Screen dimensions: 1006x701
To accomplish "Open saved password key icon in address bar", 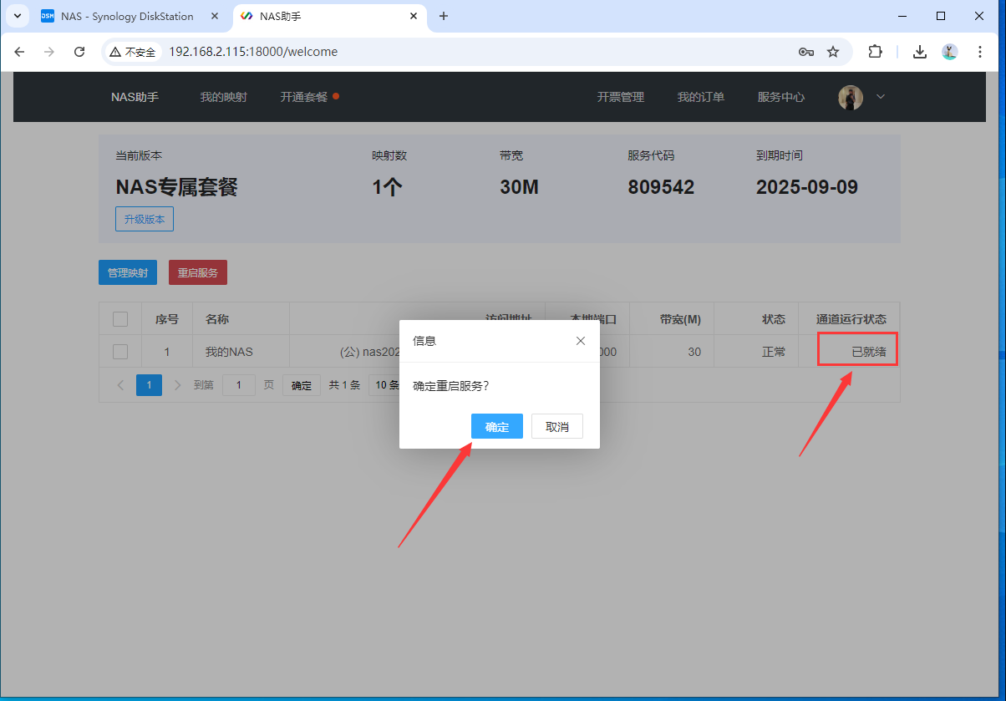I will pyautogui.click(x=805, y=52).
